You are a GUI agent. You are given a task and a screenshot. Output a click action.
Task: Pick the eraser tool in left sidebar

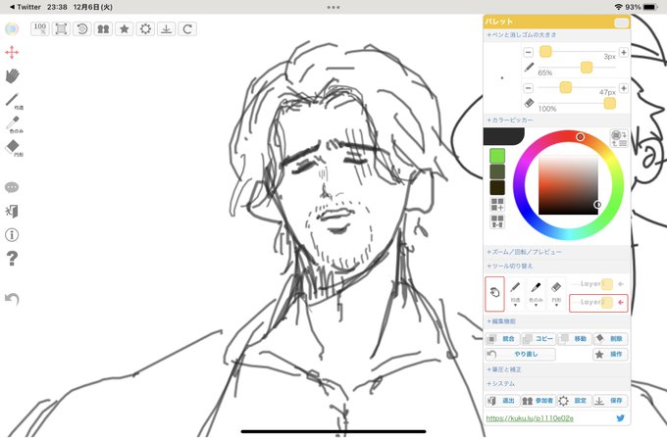click(x=13, y=147)
